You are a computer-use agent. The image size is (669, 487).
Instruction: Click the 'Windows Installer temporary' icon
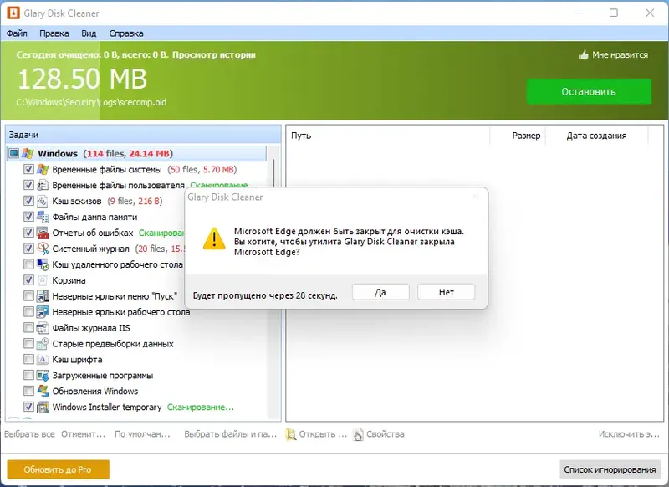coord(43,408)
